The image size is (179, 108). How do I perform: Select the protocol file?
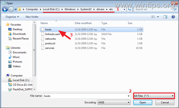point(92,43)
